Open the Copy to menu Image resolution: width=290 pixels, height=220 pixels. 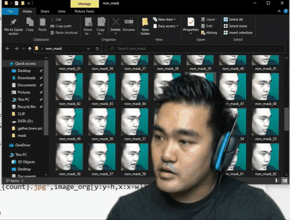[x=101, y=27]
